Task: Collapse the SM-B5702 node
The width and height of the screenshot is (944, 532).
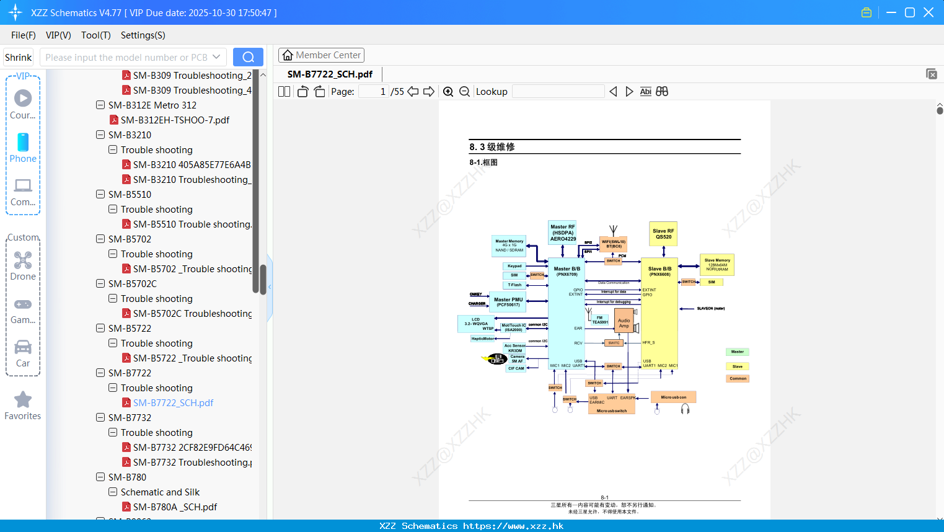Action: 100,239
